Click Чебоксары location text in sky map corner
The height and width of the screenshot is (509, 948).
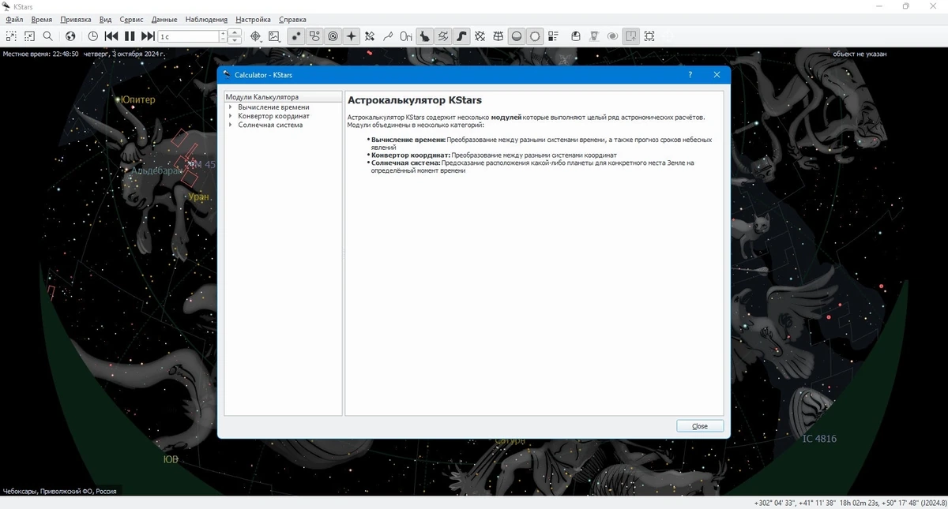point(60,491)
